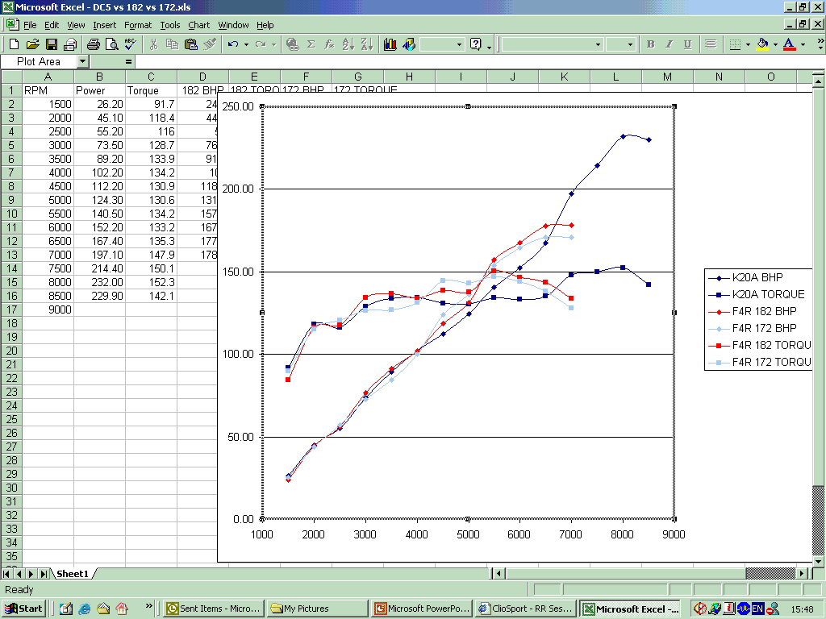Apply the Fill Color swatch
Screen dimensions: 826x619
[x=761, y=44]
